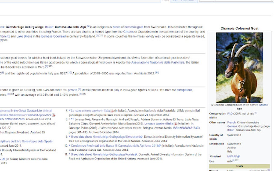
Task: Switch to the View history tab
Action: (x=188, y=1)
